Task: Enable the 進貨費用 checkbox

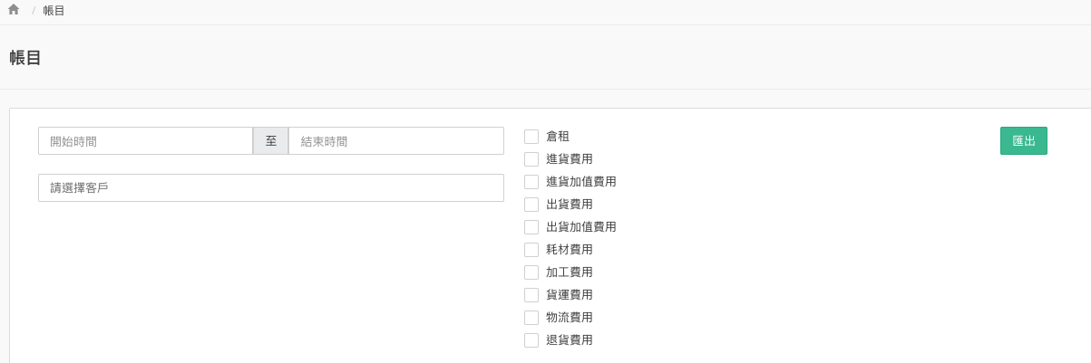Action: pos(531,159)
